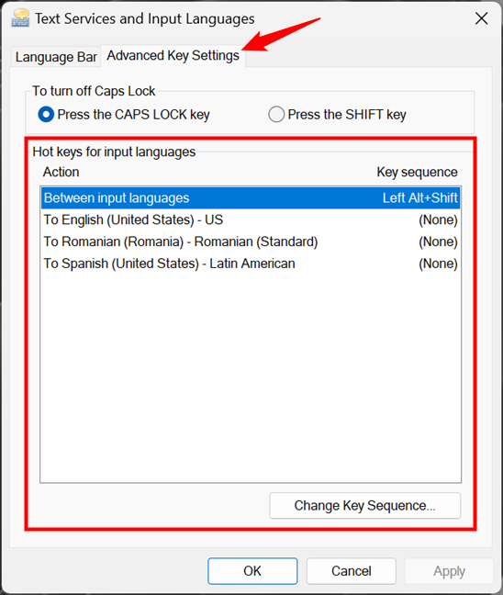Switch to the Language Bar tab

pos(56,57)
